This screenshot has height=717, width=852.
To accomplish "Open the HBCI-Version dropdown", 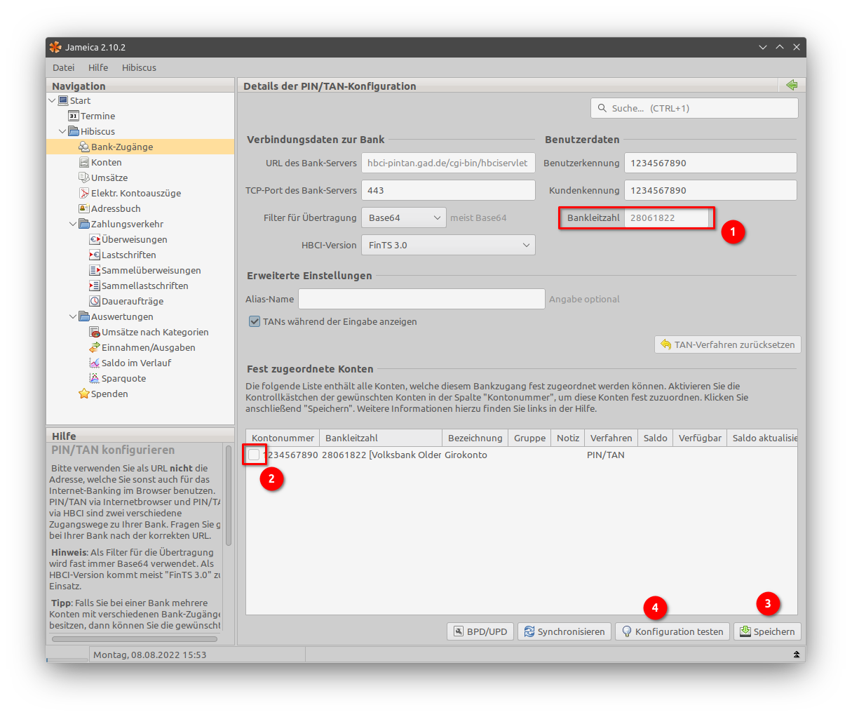I will 448,245.
